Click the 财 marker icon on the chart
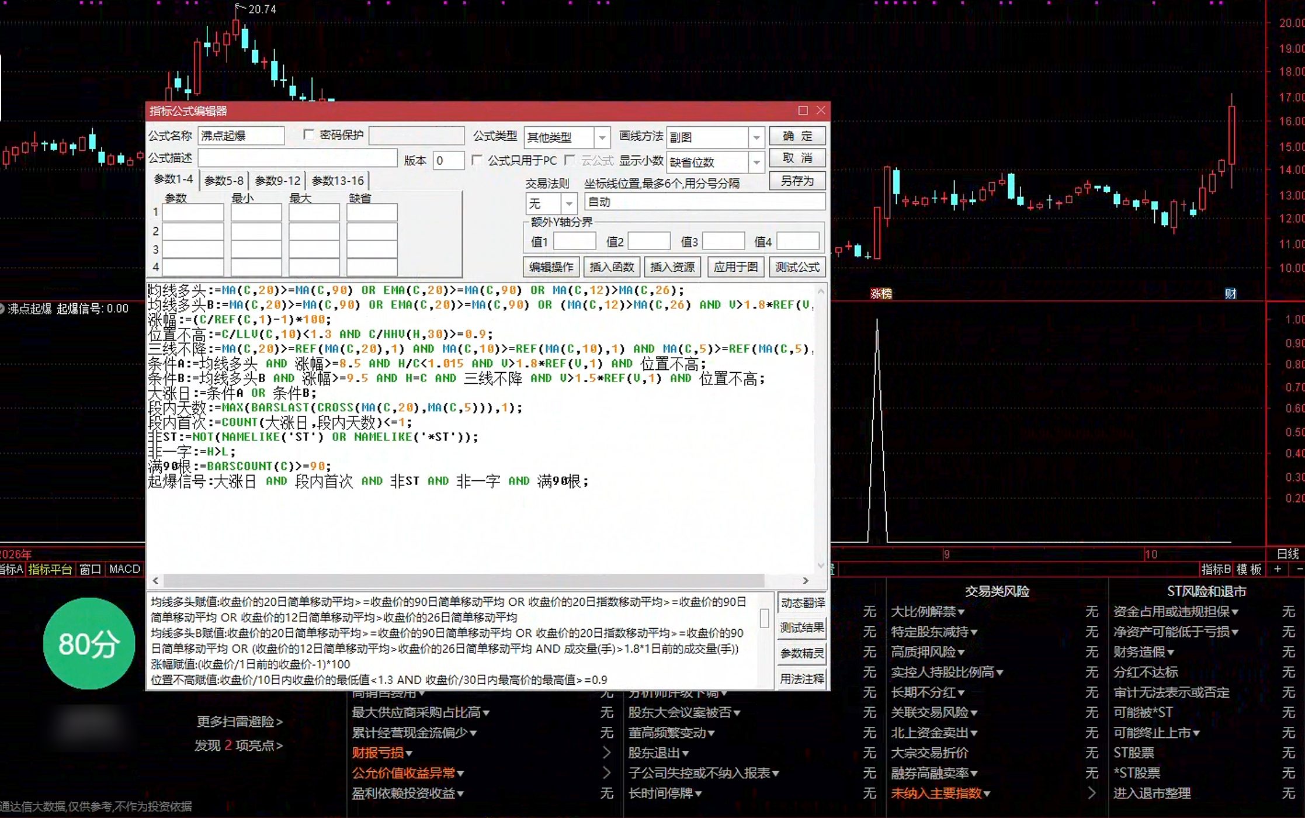 (1230, 293)
